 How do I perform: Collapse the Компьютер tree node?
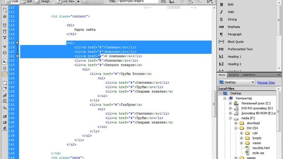[225, 98]
